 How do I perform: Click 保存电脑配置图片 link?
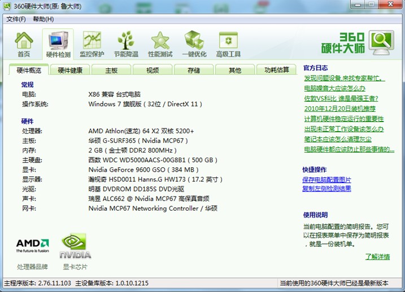coord(326,180)
